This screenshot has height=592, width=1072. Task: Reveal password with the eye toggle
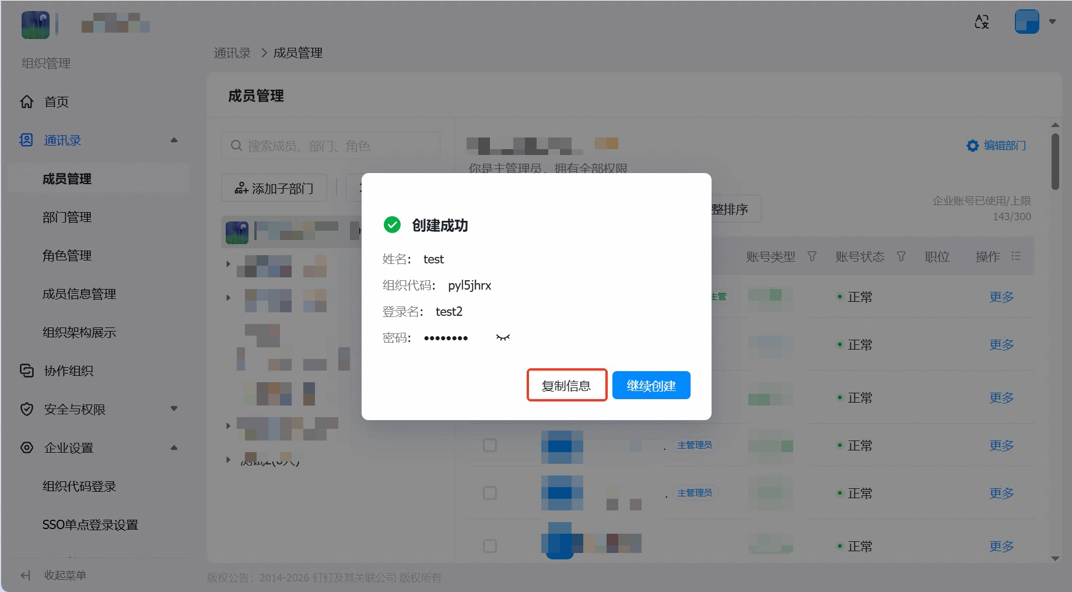503,337
